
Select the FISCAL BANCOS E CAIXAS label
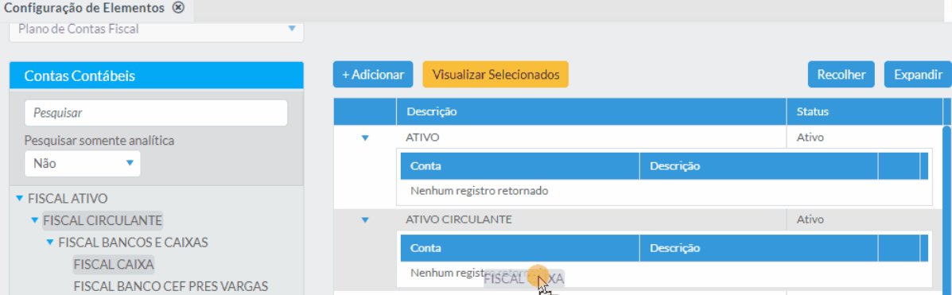[133, 243]
